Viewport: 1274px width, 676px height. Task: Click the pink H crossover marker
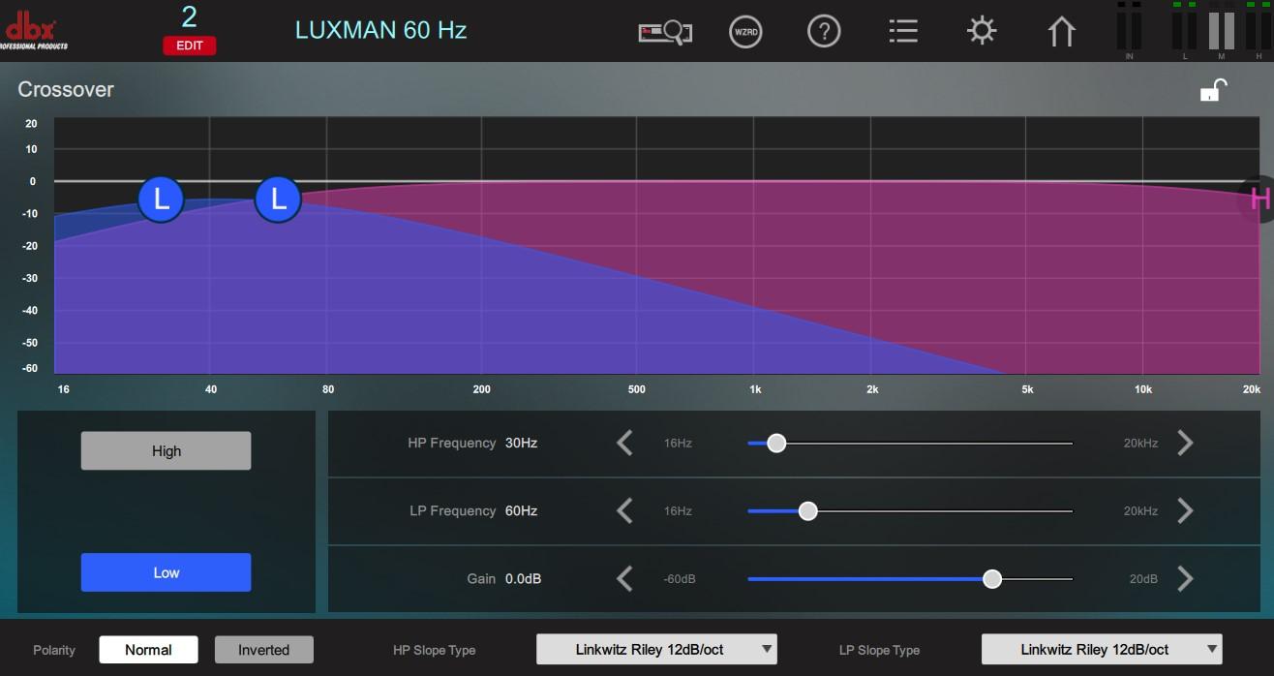coord(1259,200)
